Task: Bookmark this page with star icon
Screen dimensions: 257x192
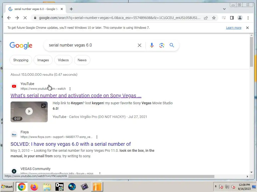Action: pyautogui.click(x=214, y=18)
